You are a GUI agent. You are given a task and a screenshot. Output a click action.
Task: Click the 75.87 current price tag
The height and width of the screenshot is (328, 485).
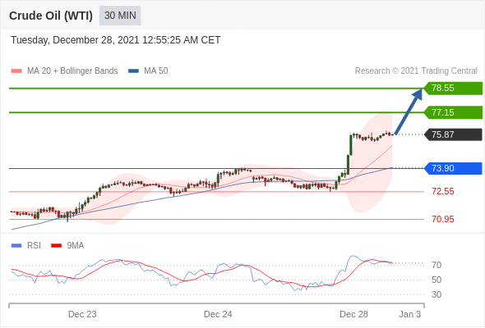(x=453, y=134)
